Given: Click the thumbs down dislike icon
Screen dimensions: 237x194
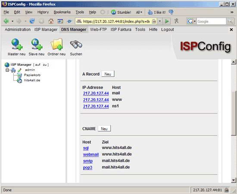Looking at the screenshot, I should tap(171, 12).
